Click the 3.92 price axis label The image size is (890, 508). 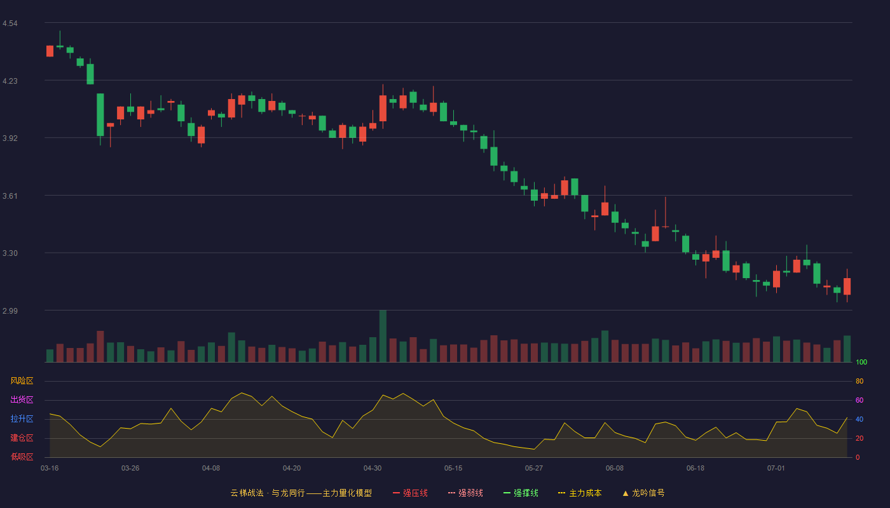pos(10,138)
